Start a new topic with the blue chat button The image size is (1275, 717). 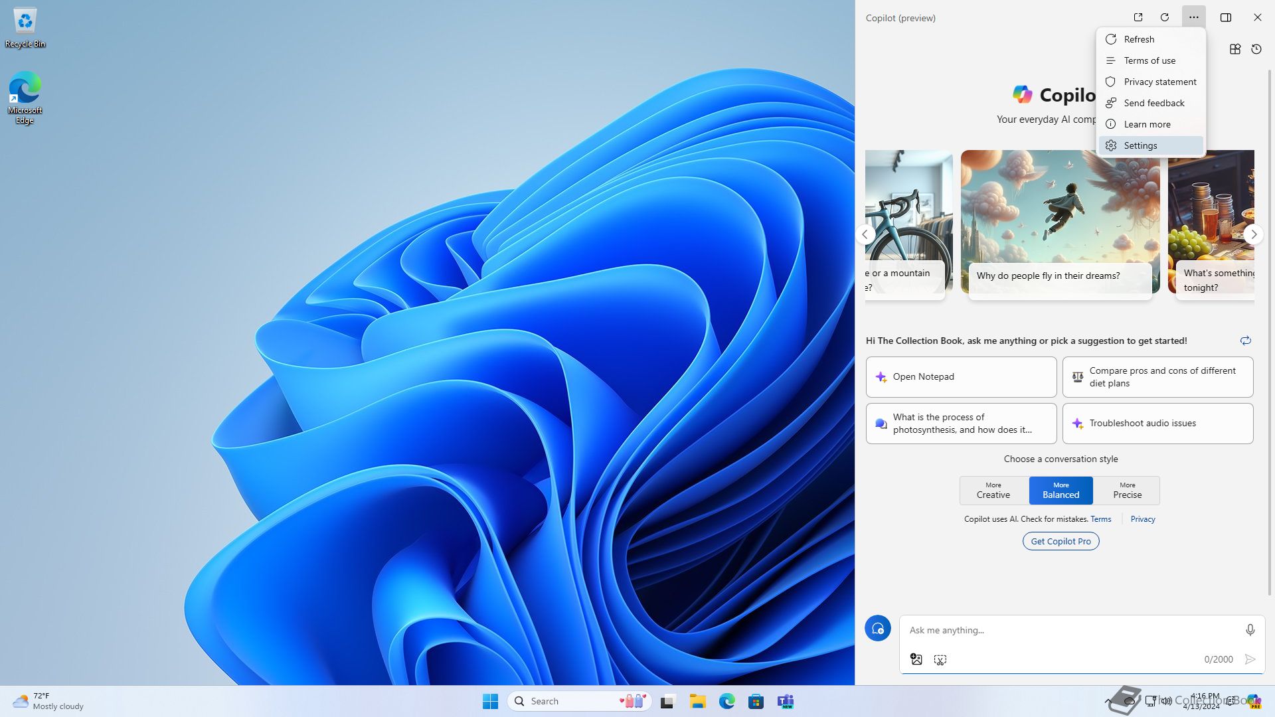coord(877,628)
